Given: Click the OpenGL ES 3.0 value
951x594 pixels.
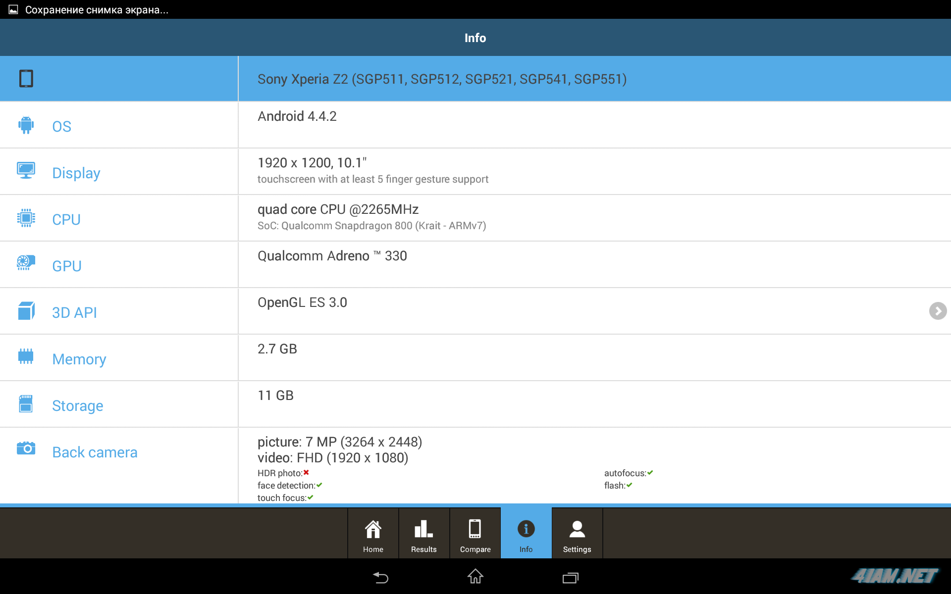Looking at the screenshot, I should 302,302.
